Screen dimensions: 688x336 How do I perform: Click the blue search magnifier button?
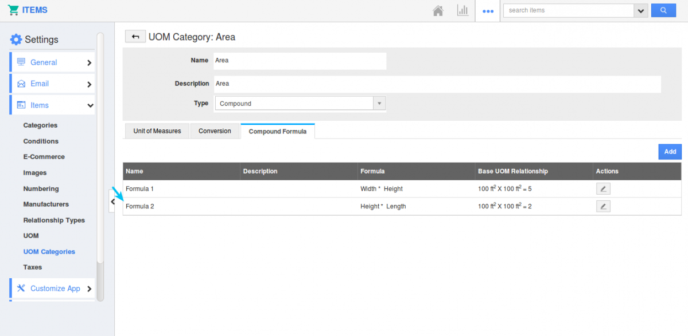[663, 10]
